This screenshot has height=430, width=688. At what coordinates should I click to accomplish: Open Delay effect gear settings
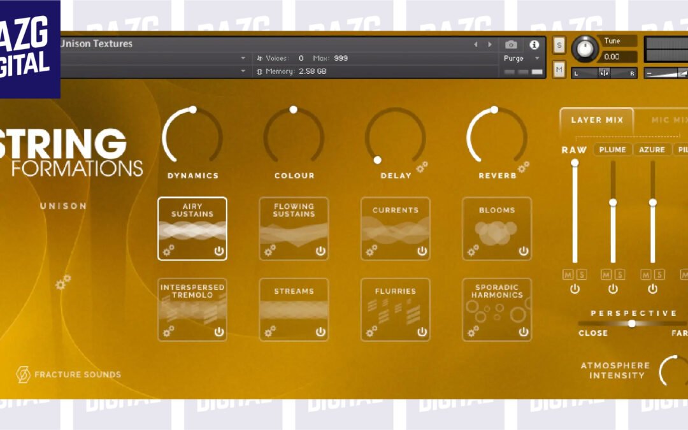422,167
